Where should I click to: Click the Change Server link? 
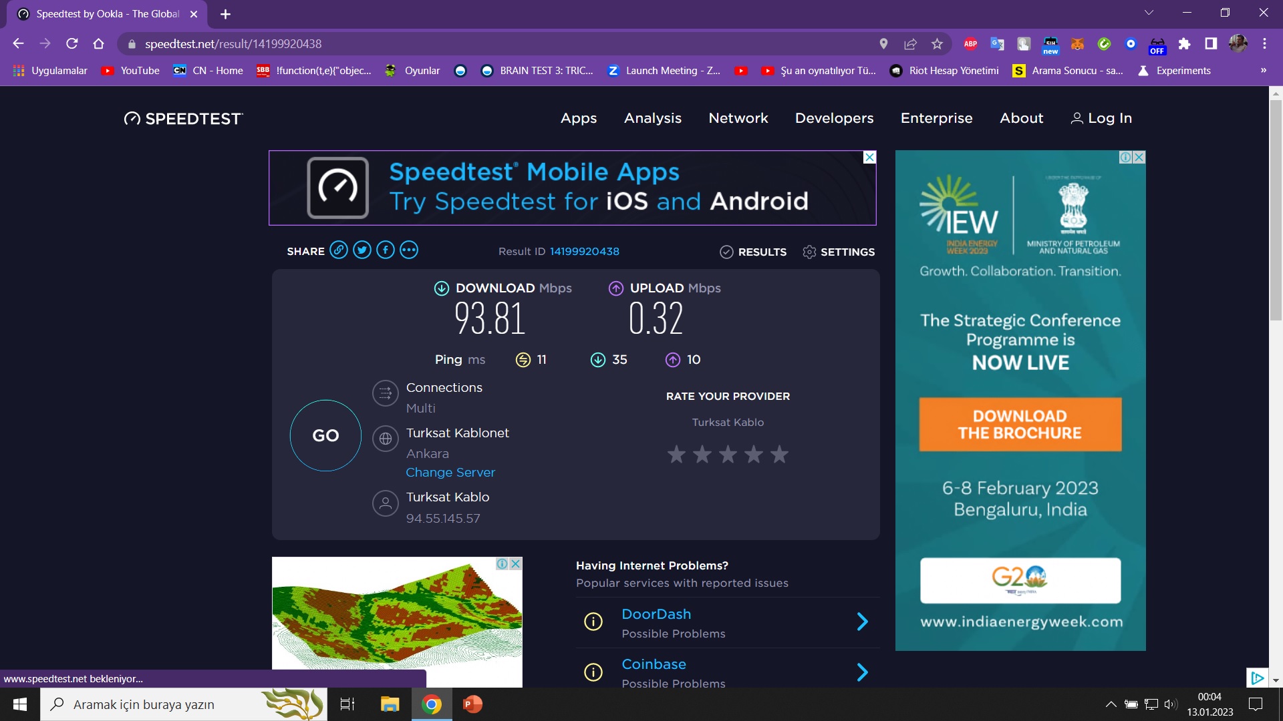pyautogui.click(x=450, y=473)
